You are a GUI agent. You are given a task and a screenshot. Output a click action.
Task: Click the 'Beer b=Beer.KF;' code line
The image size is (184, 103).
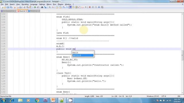(77, 78)
